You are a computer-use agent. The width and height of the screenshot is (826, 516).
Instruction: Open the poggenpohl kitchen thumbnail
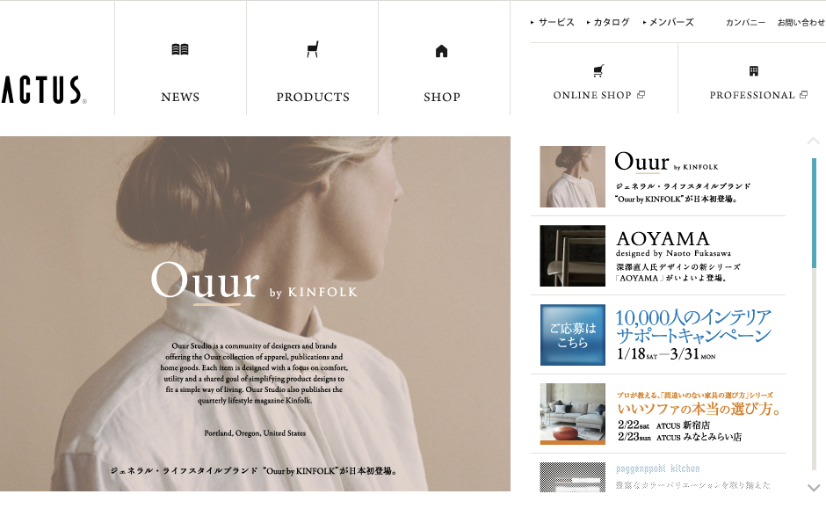click(573, 477)
